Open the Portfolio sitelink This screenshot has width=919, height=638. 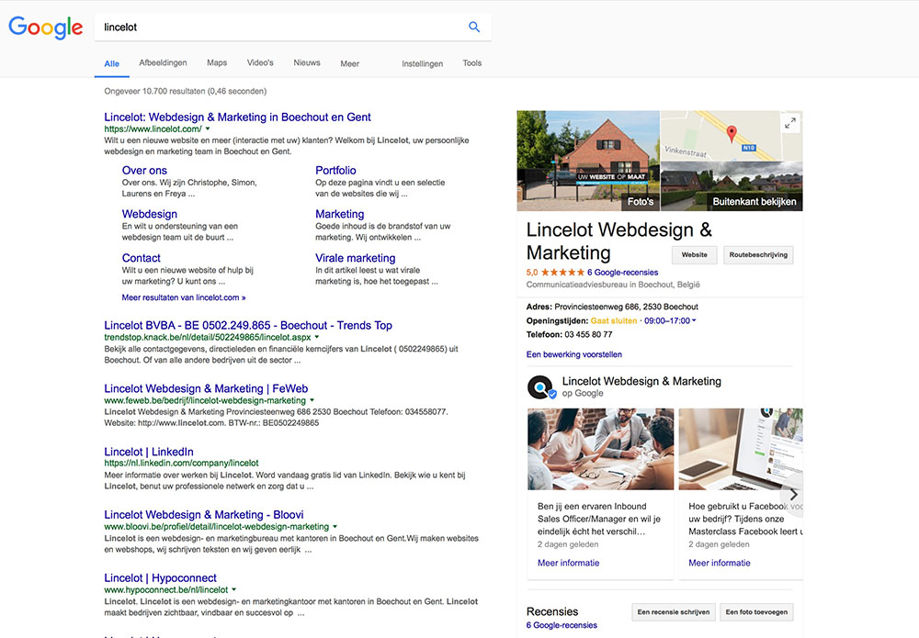tap(335, 171)
